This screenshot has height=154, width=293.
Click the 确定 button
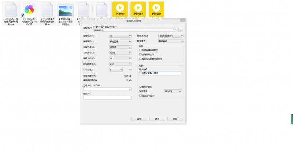tap(139, 119)
